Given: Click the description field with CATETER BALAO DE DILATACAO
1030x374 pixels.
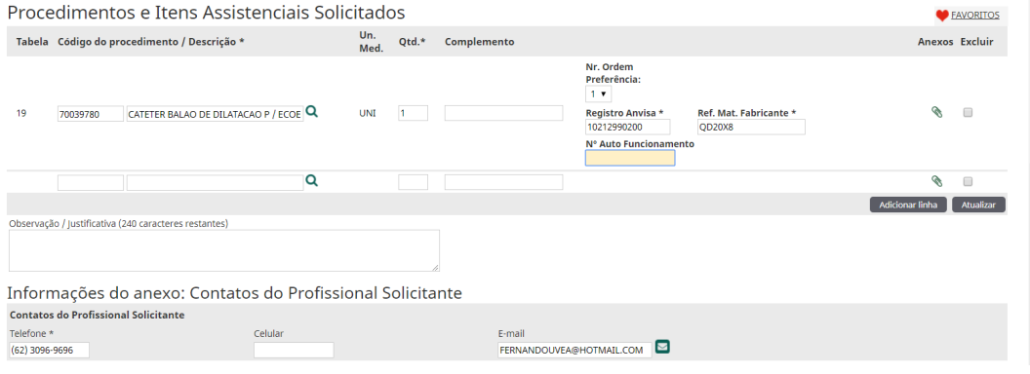Looking at the screenshot, I should (215, 114).
